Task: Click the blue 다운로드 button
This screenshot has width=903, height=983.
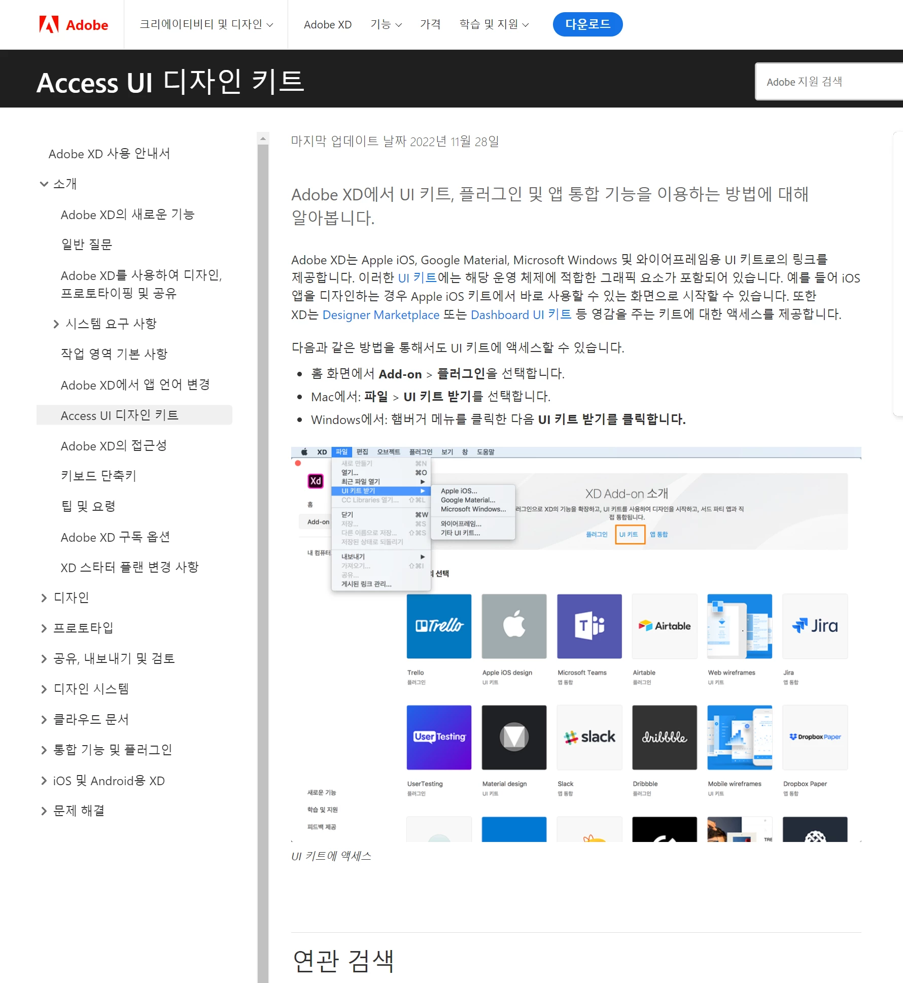Action: [587, 24]
